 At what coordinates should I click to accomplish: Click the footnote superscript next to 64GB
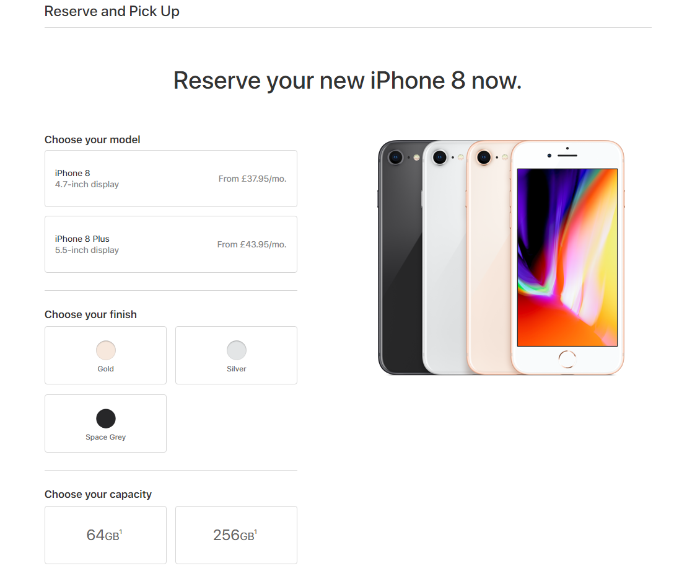121,532
